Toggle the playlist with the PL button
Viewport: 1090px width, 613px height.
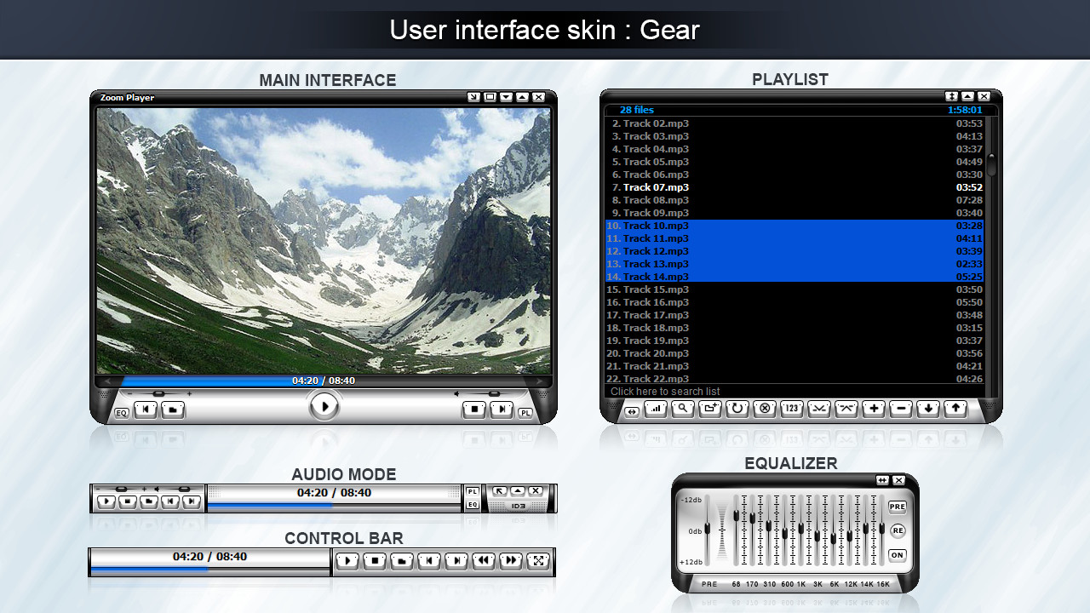(x=525, y=411)
